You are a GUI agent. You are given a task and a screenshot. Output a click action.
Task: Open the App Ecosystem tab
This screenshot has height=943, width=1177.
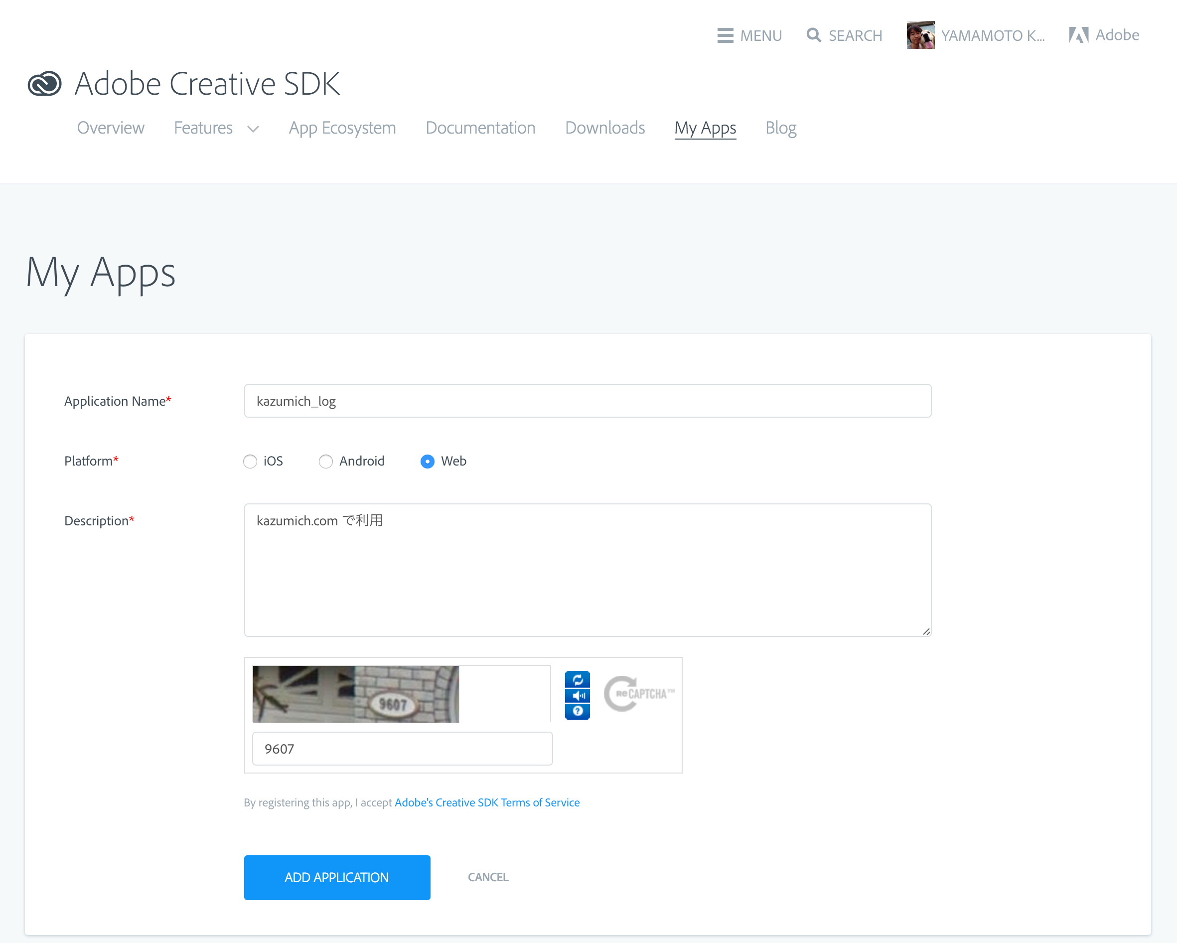click(342, 128)
